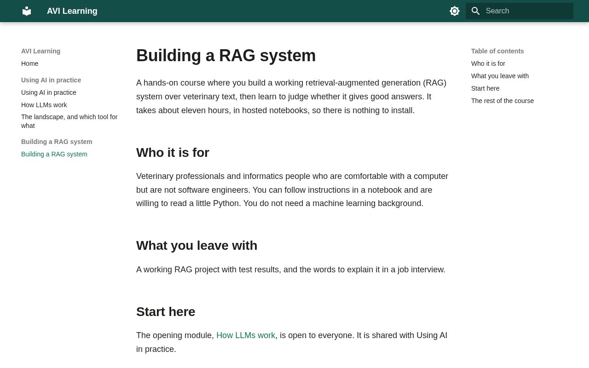The width and height of the screenshot is (589, 368).
Task: Jump to The rest of the course
Action: (502, 101)
